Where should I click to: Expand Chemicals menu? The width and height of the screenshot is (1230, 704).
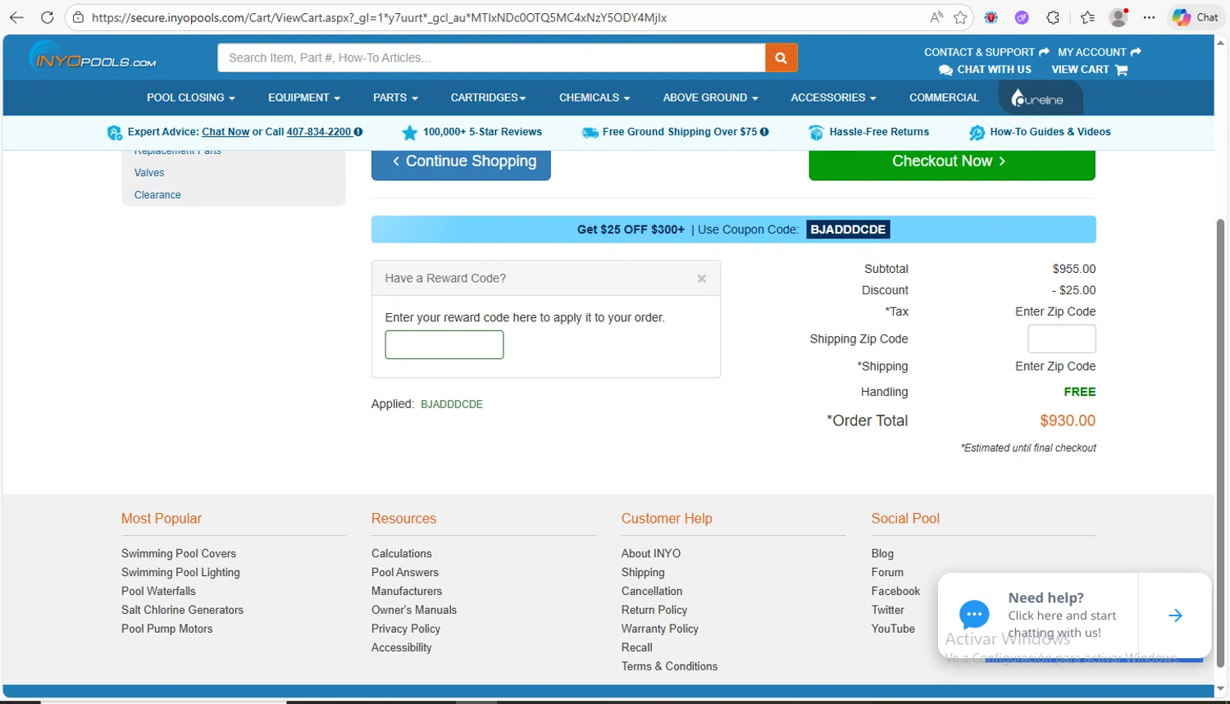594,98
